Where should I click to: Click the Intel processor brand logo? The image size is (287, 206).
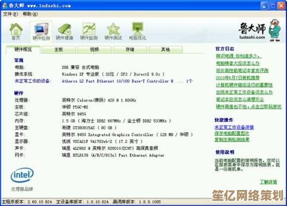point(22,175)
